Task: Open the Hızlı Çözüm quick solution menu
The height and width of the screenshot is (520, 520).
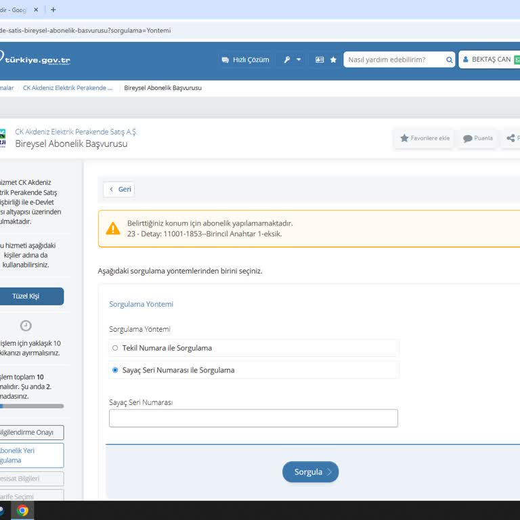Action: pyautogui.click(x=245, y=60)
